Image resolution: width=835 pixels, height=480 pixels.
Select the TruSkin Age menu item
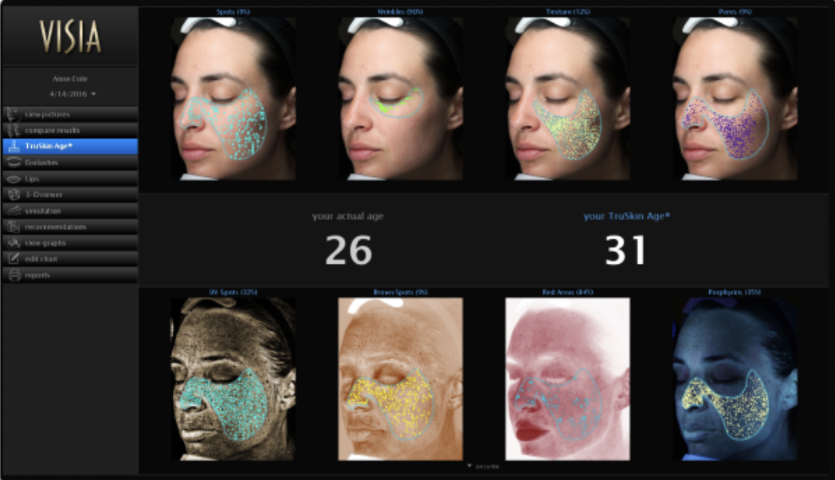pos(70,146)
